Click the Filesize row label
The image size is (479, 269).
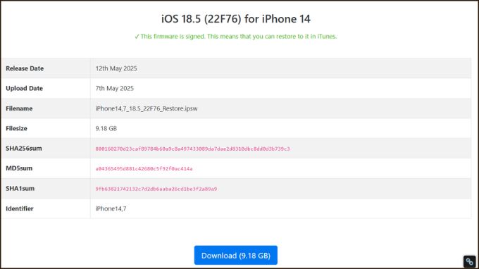pyautogui.click(x=16, y=128)
